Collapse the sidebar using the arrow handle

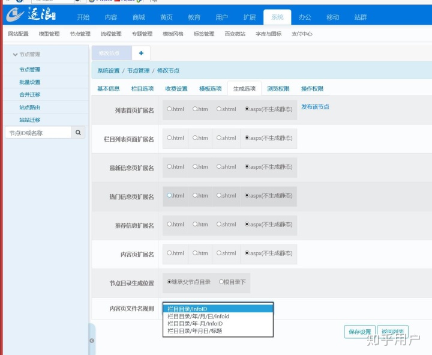point(92,341)
